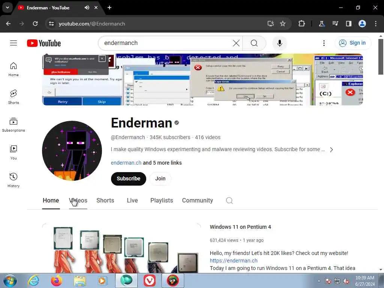The width and height of the screenshot is (384, 288).
Task: Select the channel Home tab
Action: 51,201
